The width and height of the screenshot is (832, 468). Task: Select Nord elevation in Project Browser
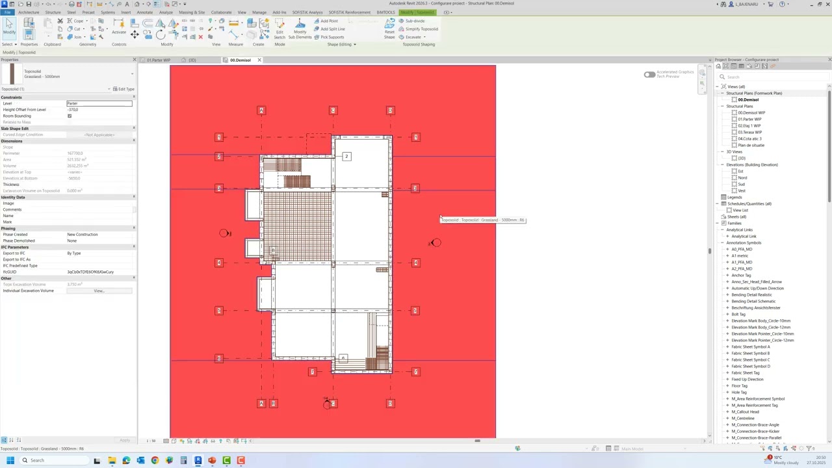(x=742, y=177)
